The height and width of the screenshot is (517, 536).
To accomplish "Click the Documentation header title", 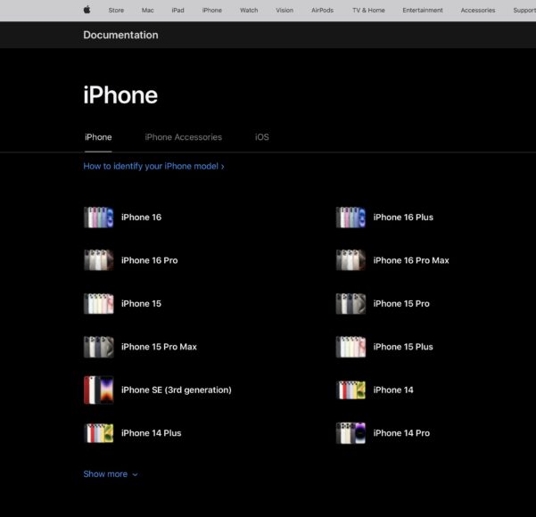I will point(120,35).
